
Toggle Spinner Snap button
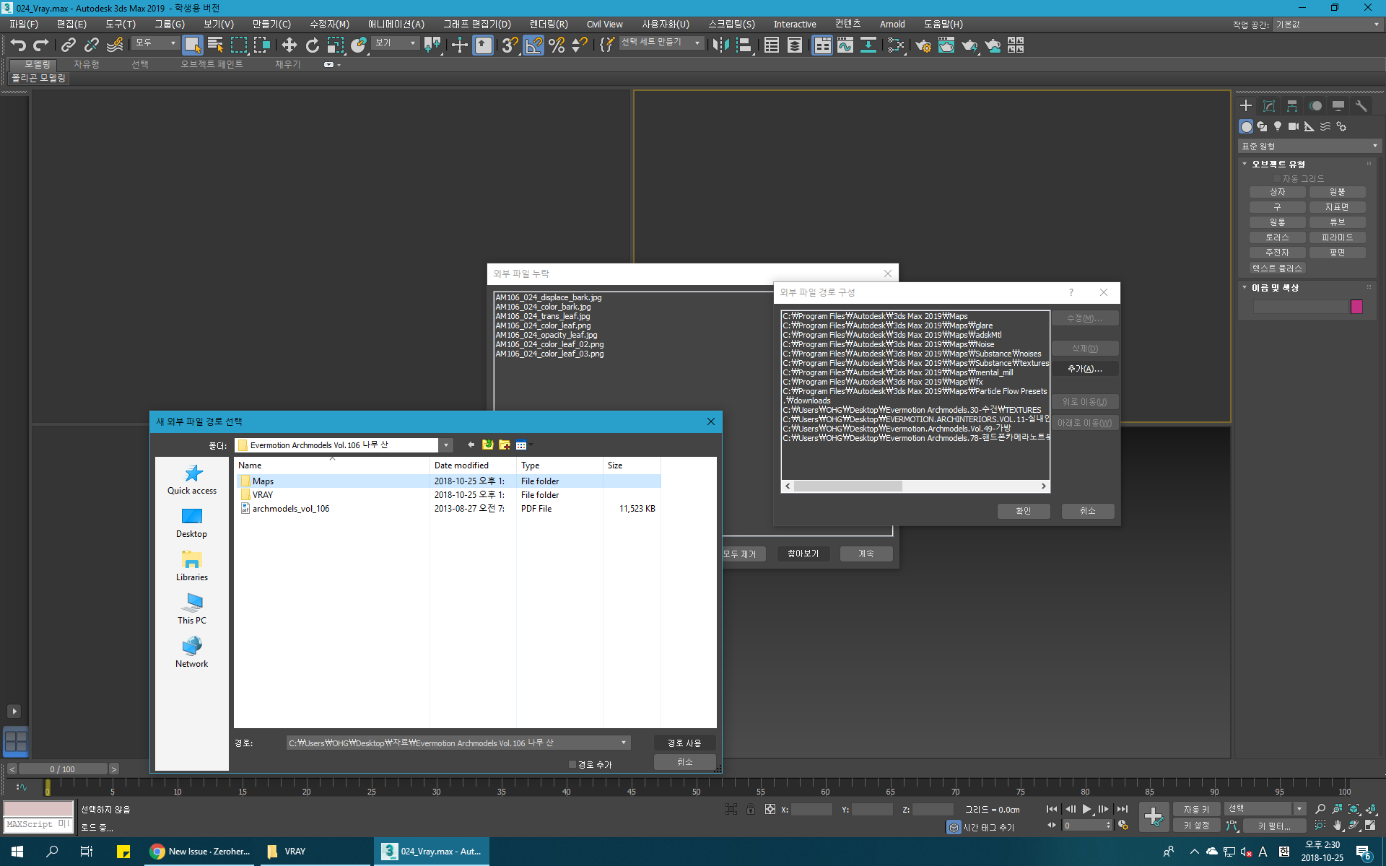(580, 45)
